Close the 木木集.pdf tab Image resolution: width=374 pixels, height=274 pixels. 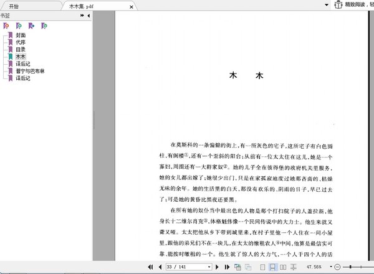point(132,7)
